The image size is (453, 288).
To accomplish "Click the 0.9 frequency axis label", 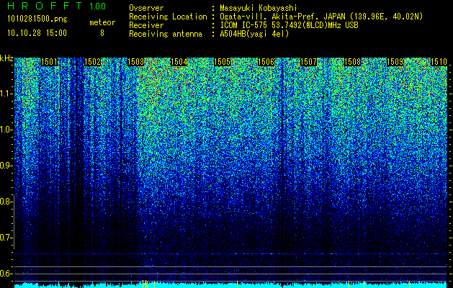I will coord(5,166).
